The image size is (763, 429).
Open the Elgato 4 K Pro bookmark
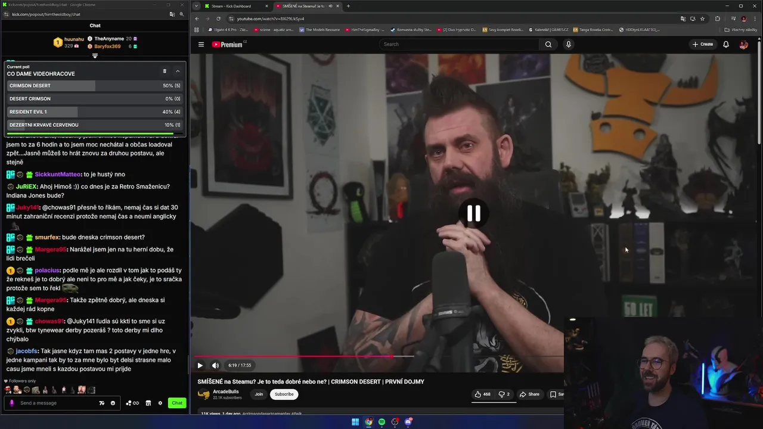228,30
